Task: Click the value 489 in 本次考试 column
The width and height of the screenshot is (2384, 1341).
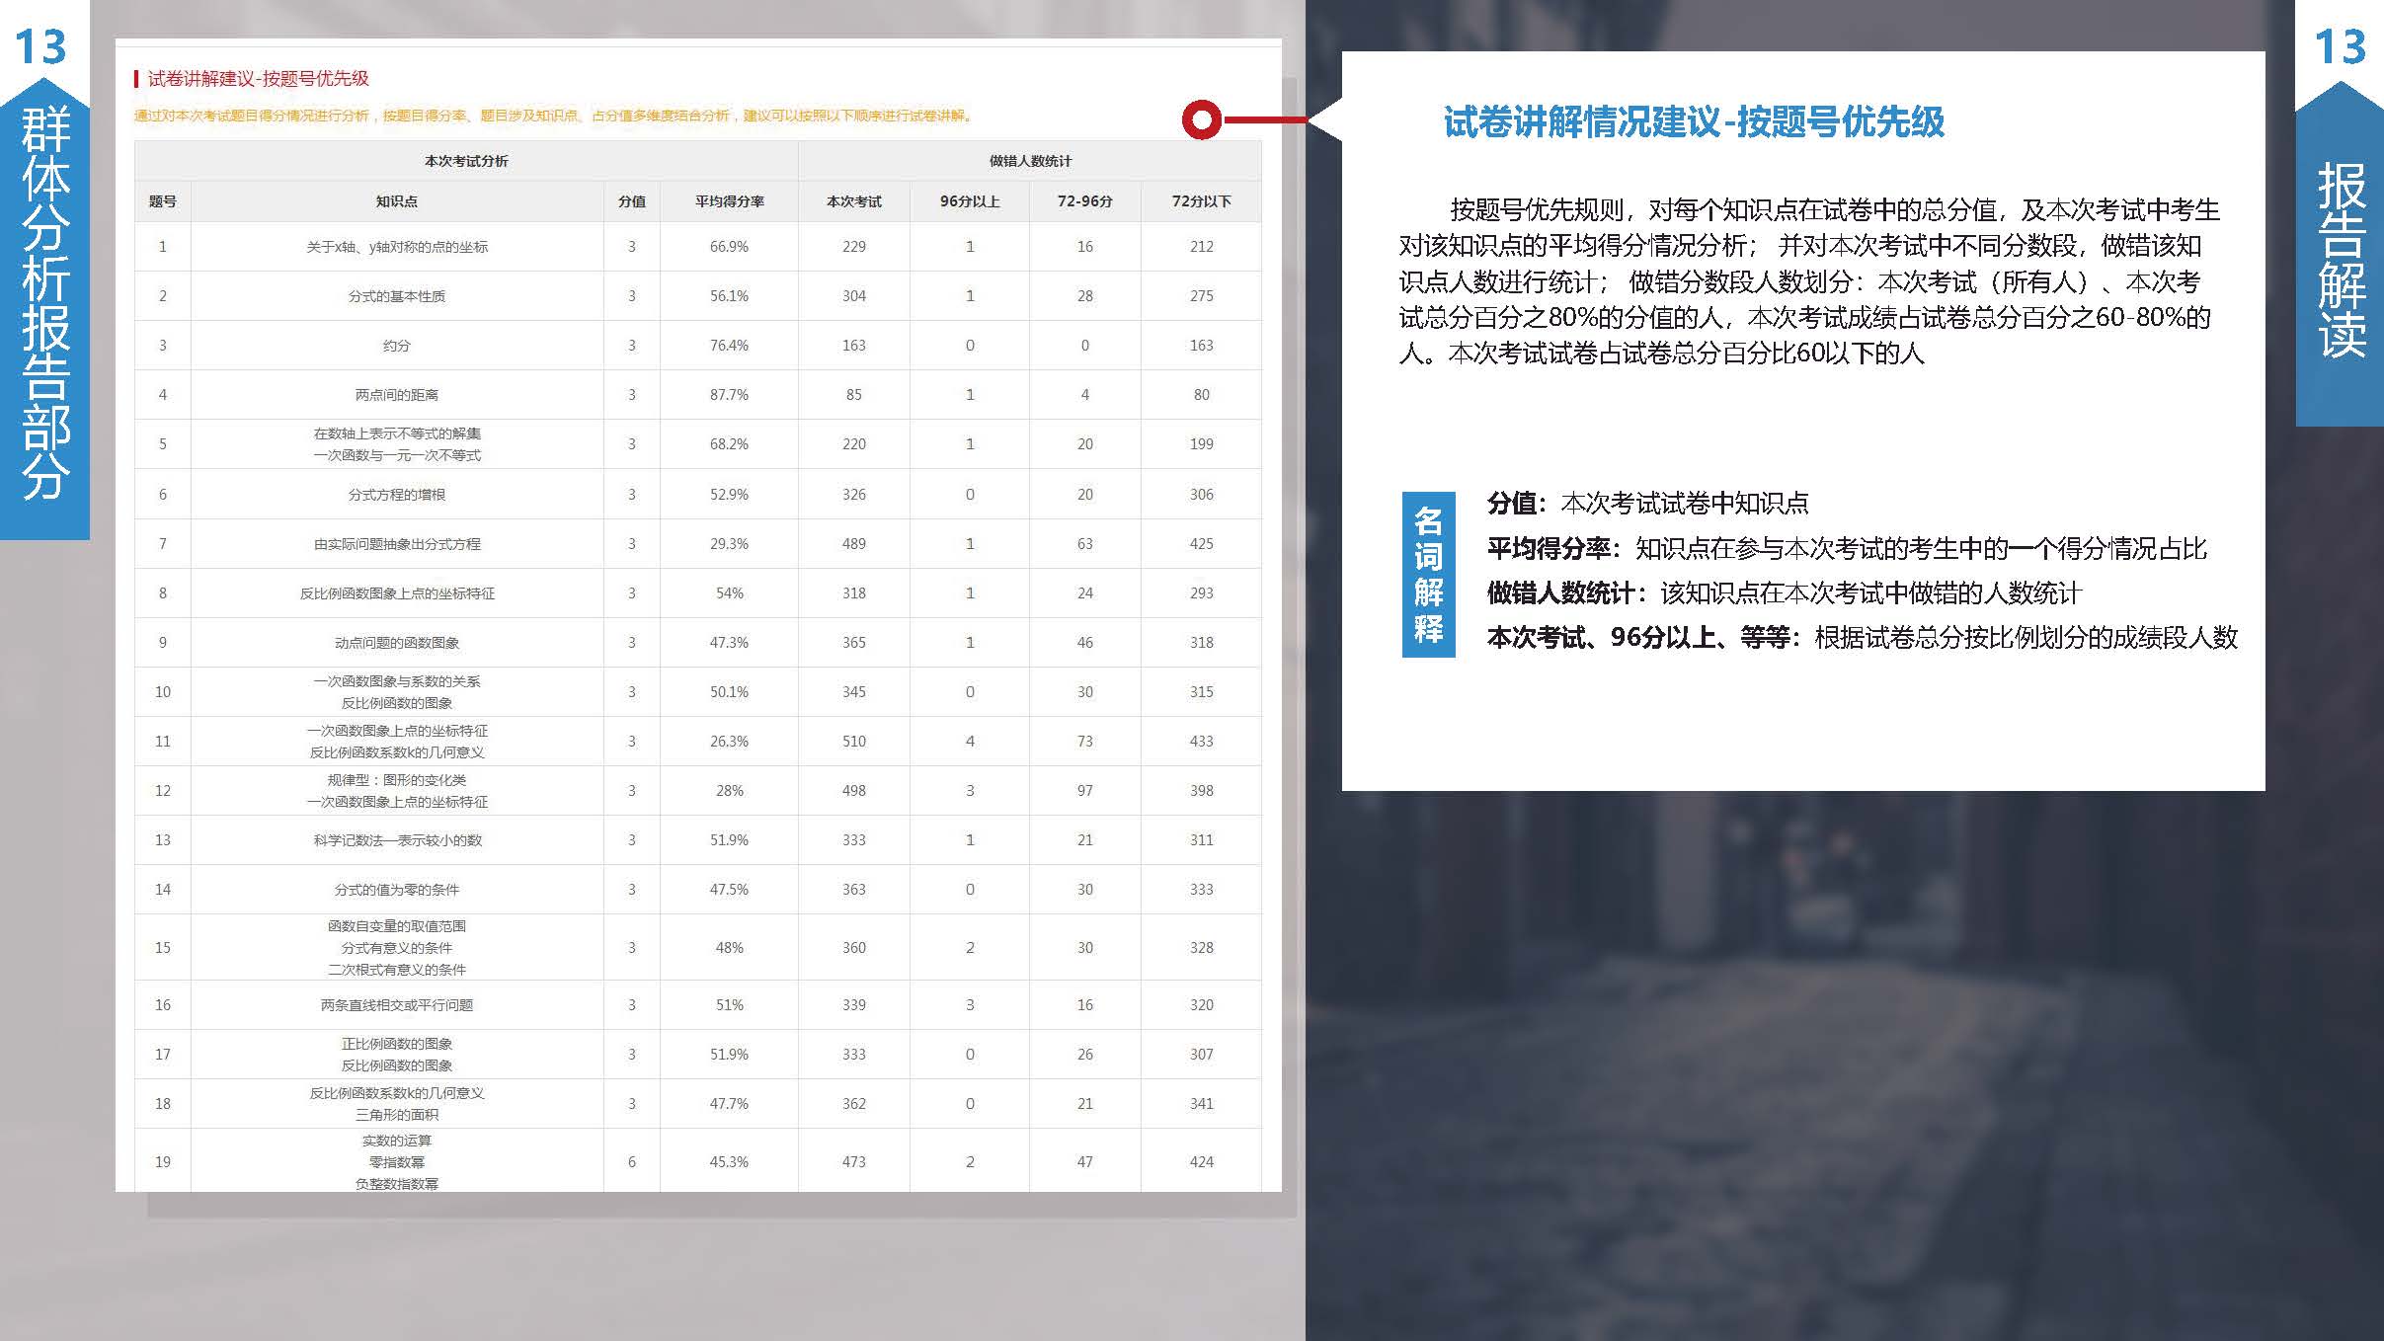Action: pos(854,544)
